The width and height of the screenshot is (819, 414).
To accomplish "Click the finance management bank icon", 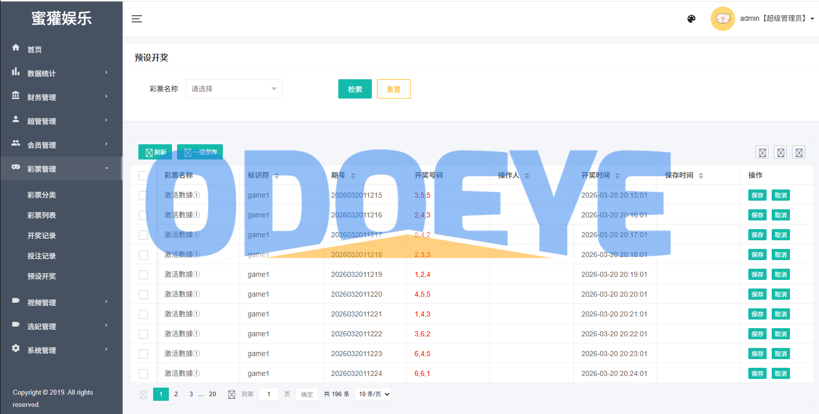I will click(x=16, y=95).
